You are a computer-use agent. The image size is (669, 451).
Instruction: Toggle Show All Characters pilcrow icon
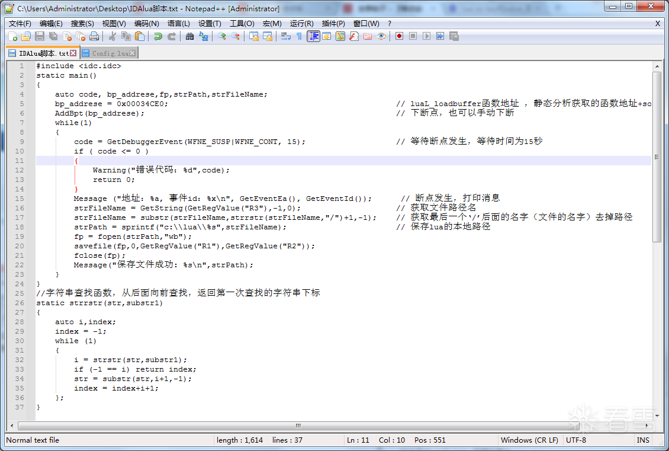click(x=299, y=36)
